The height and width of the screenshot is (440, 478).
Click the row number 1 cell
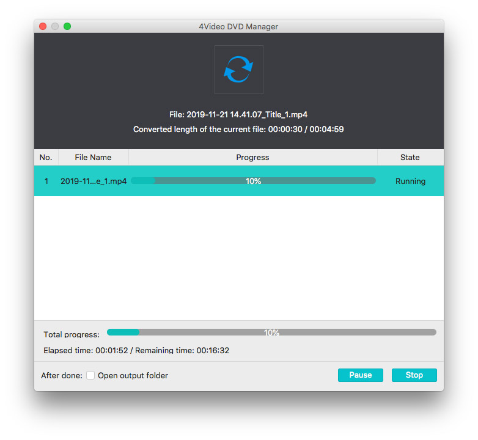click(x=46, y=182)
